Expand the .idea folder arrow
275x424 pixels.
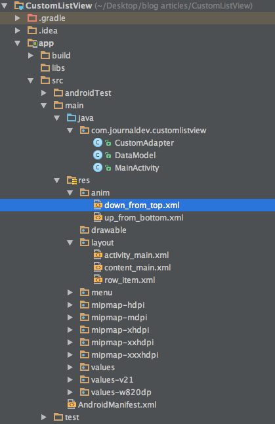click(18, 31)
